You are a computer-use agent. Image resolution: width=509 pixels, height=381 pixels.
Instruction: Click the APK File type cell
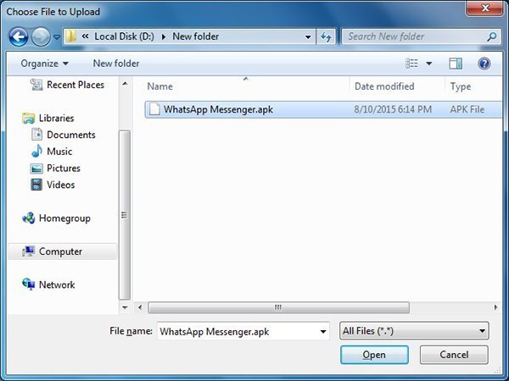467,109
